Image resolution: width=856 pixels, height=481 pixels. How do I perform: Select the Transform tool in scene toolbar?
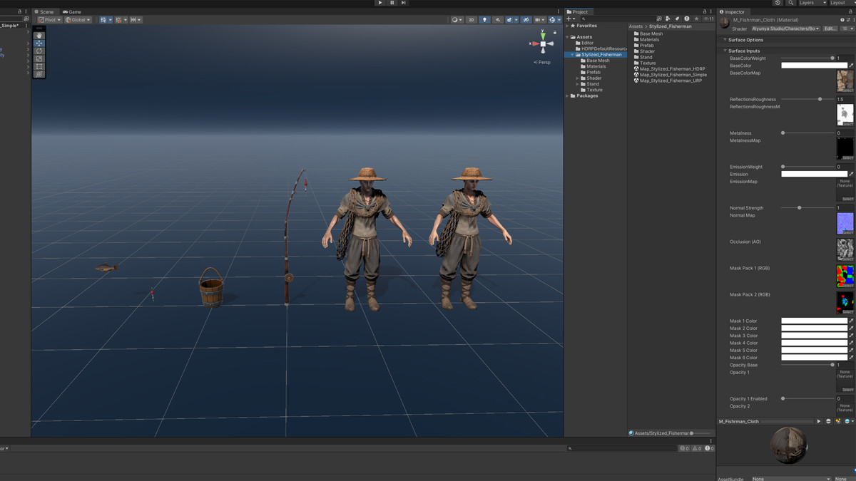click(x=39, y=74)
